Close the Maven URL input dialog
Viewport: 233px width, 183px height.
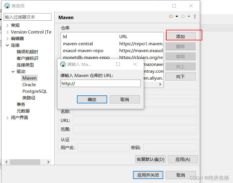[135, 64]
